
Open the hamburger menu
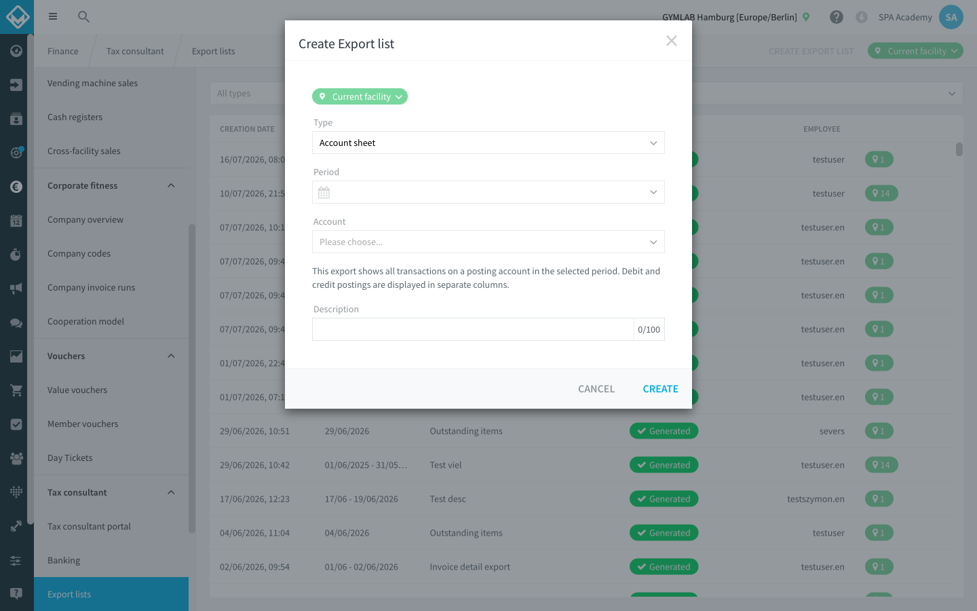(x=53, y=16)
